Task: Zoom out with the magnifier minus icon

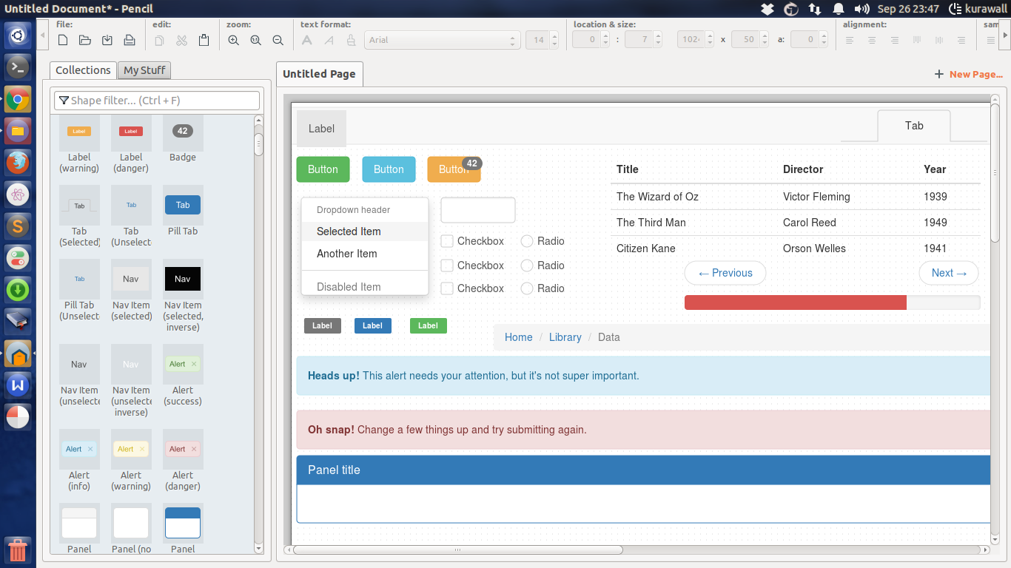Action: [278, 40]
